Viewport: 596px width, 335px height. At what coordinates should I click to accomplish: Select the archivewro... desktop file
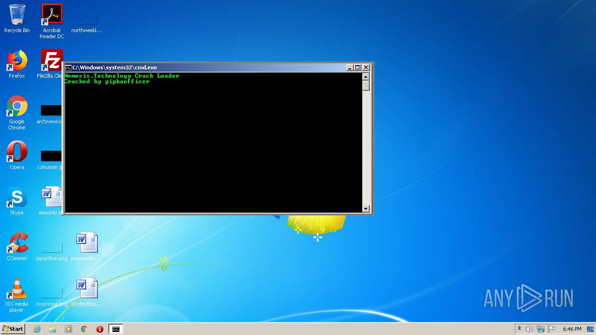click(49, 114)
